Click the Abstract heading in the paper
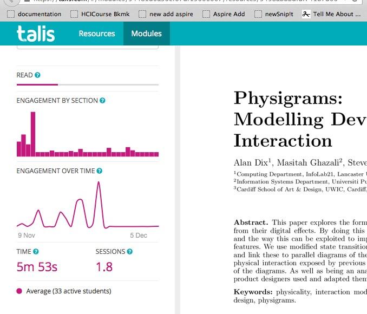The height and width of the screenshot is (314, 367). point(251,222)
